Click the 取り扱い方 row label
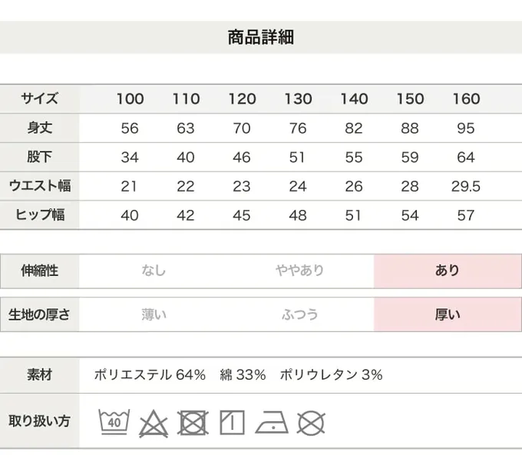The image size is (522, 472). point(39,420)
